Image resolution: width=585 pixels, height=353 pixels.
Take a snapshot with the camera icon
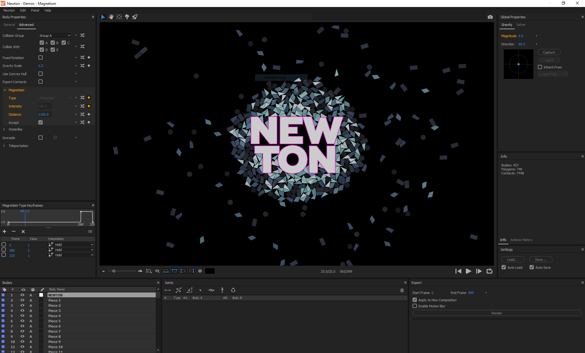click(x=490, y=17)
